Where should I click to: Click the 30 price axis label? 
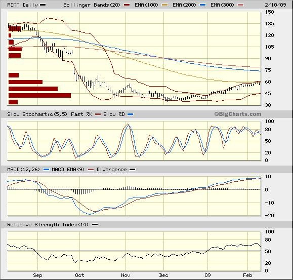tap(268, 105)
